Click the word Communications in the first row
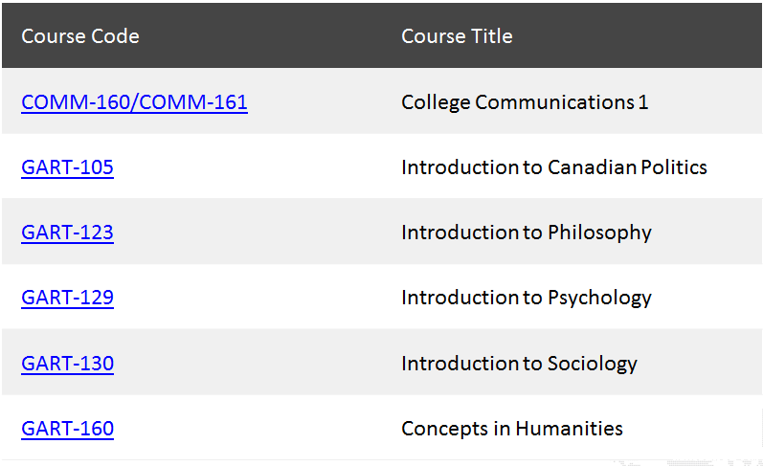 (554, 102)
